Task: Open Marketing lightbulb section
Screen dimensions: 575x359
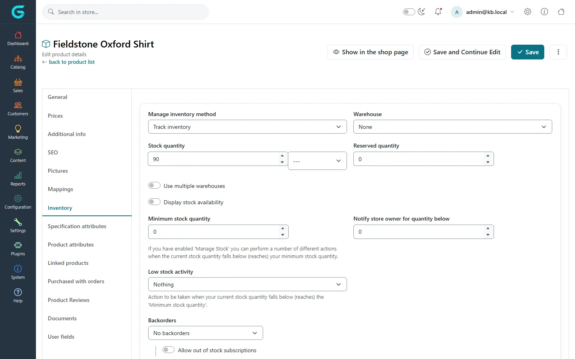Action: click(18, 132)
